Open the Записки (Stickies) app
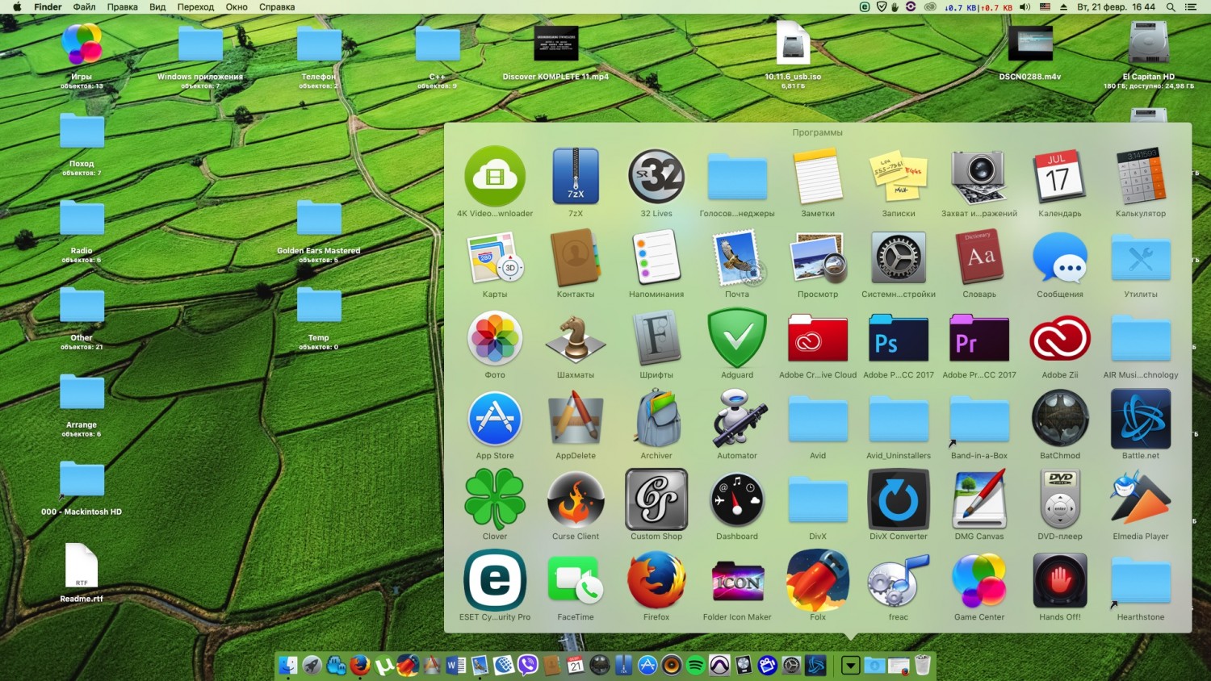Image resolution: width=1211 pixels, height=681 pixels. pyautogui.click(x=899, y=176)
